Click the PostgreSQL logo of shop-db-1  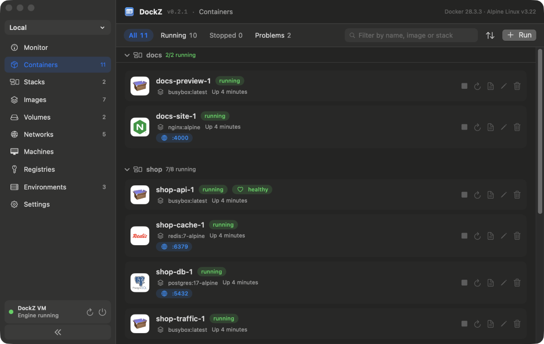[140, 282]
